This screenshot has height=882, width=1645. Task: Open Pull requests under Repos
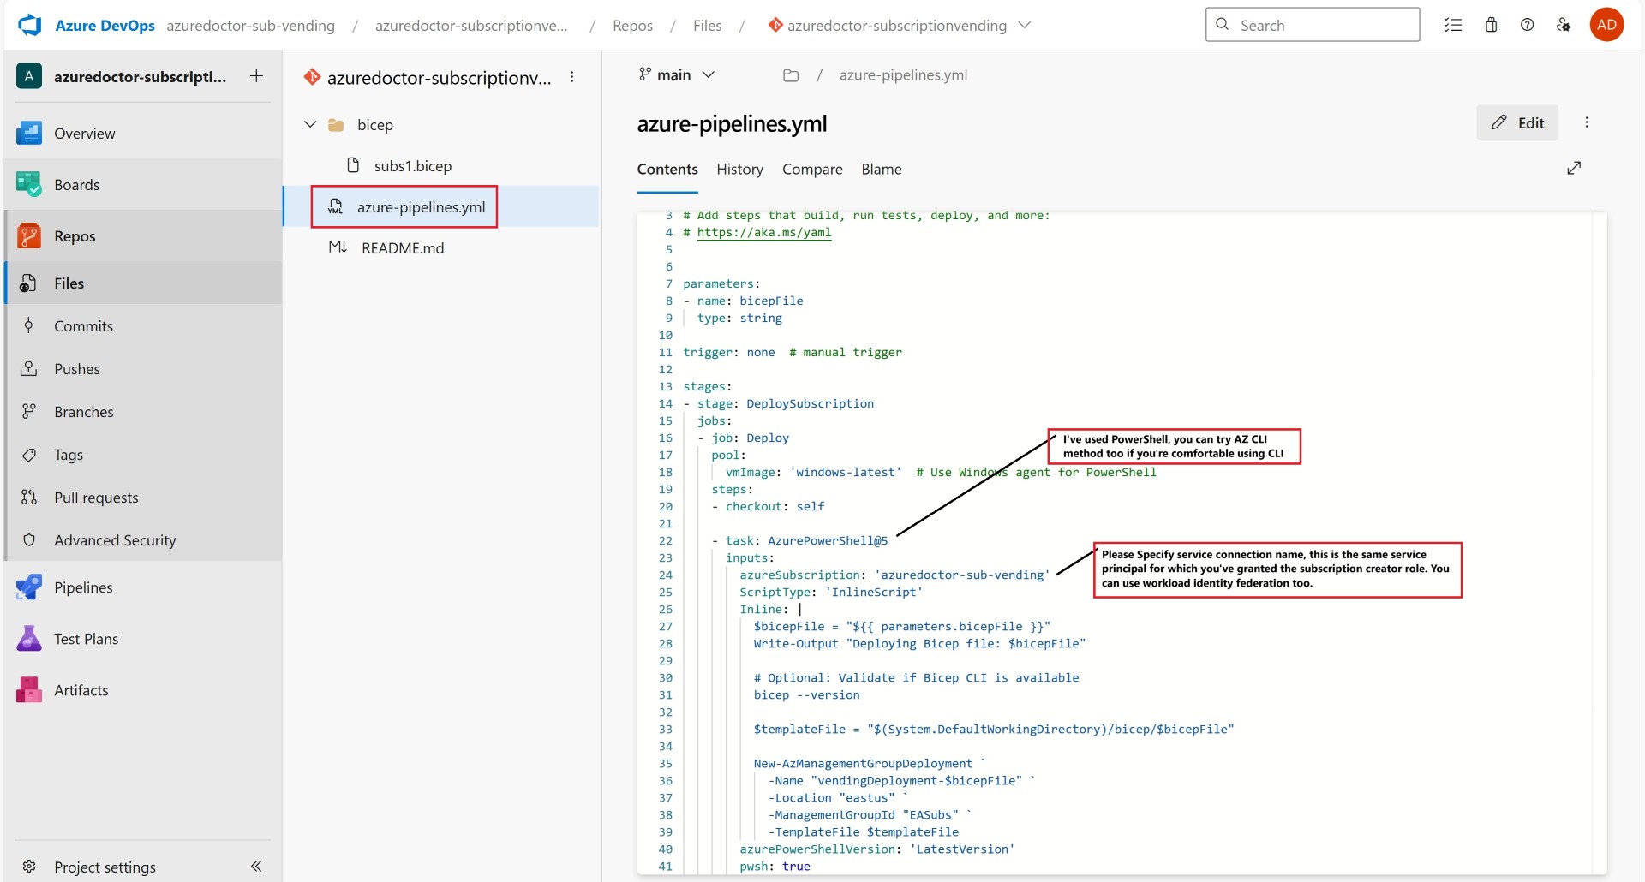(x=141, y=498)
